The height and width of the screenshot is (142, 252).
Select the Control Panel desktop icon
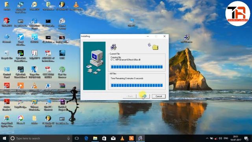[x=7, y=73]
